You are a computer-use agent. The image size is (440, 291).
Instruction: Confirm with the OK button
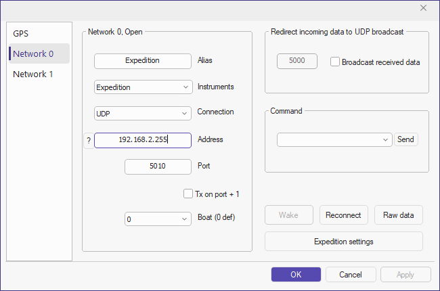coord(296,275)
